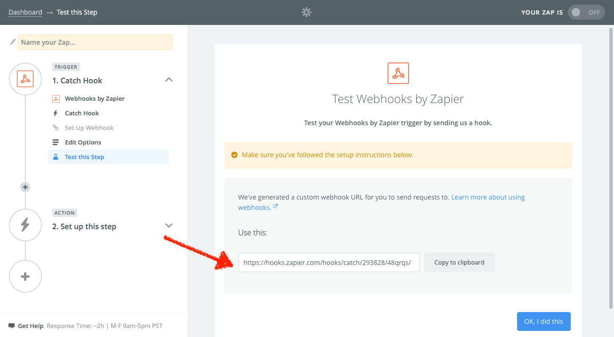
Task: Click the flask icon beside Test this Step
Action: pos(56,157)
